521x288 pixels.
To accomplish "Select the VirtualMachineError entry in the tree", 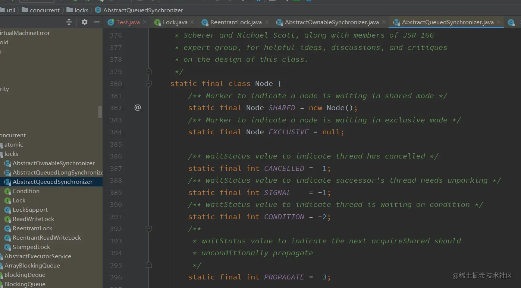I will 25,33.
